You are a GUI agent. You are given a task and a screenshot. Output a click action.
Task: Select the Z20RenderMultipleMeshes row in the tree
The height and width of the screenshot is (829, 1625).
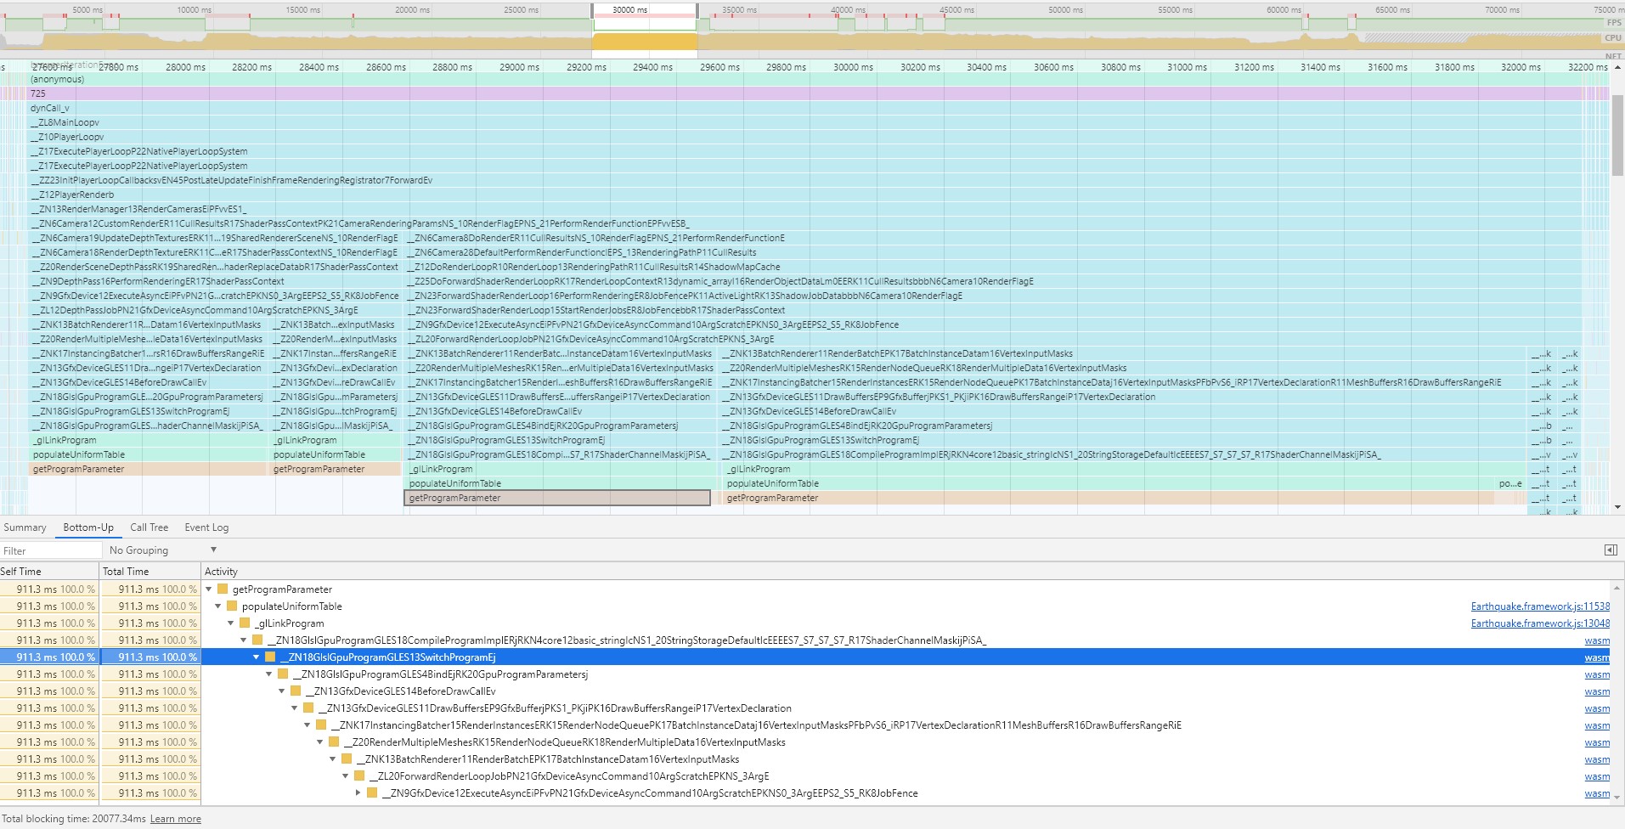tap(805, 742)
